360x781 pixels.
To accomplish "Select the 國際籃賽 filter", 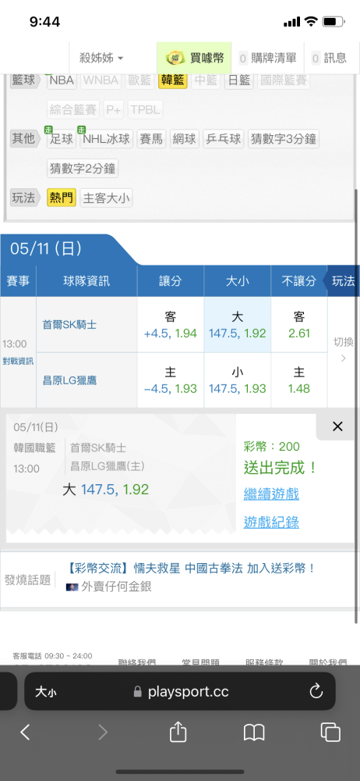I will [x=284, y=80].
